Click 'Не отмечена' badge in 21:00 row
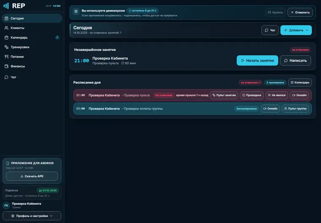Screen dimensions: 321x223 [x=163, y=95]
